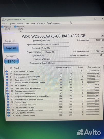
Task: Click raw value 000000000036
Action: pyautogui.click(x=93, y=85)
